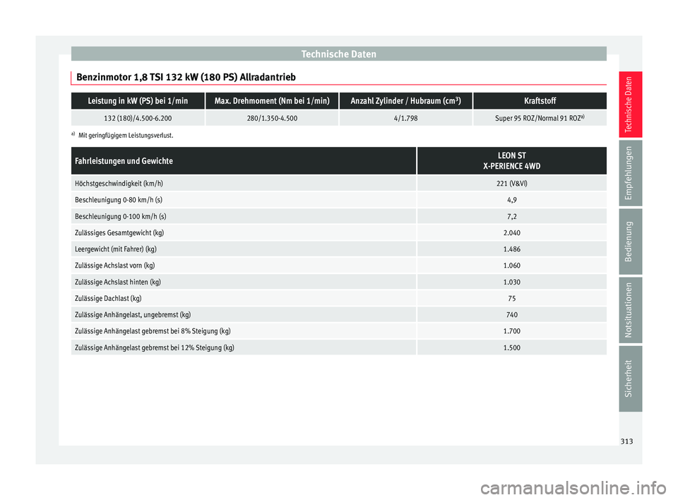Select the acceleration value 7,2
Screen dimensions: 678x500
512,216
